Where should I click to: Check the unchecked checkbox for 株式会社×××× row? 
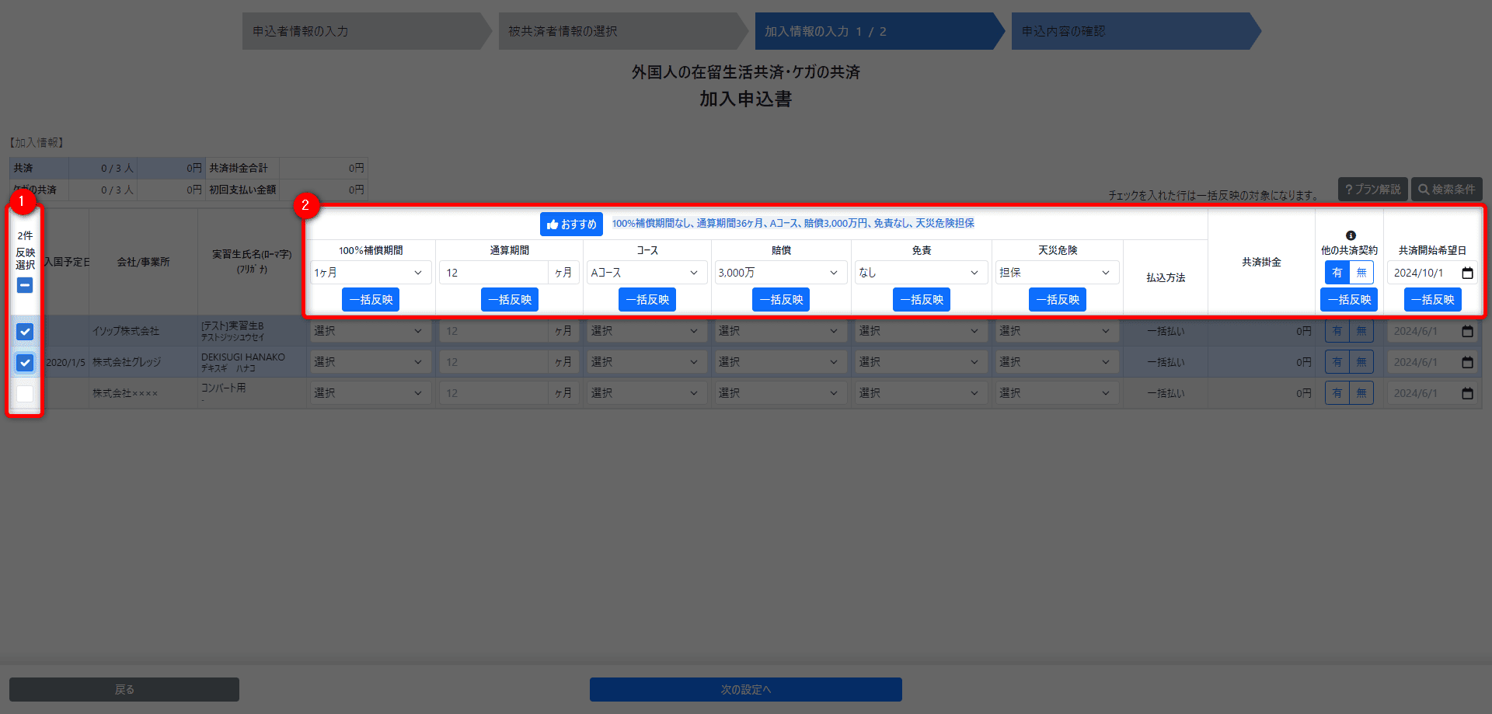[x=25, y=394]
